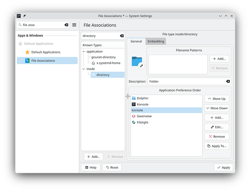This screenshot has height=191, width=250.
Task: Switch to the Embedding tab
Action: pyautogui.click(x=156, y=41)
